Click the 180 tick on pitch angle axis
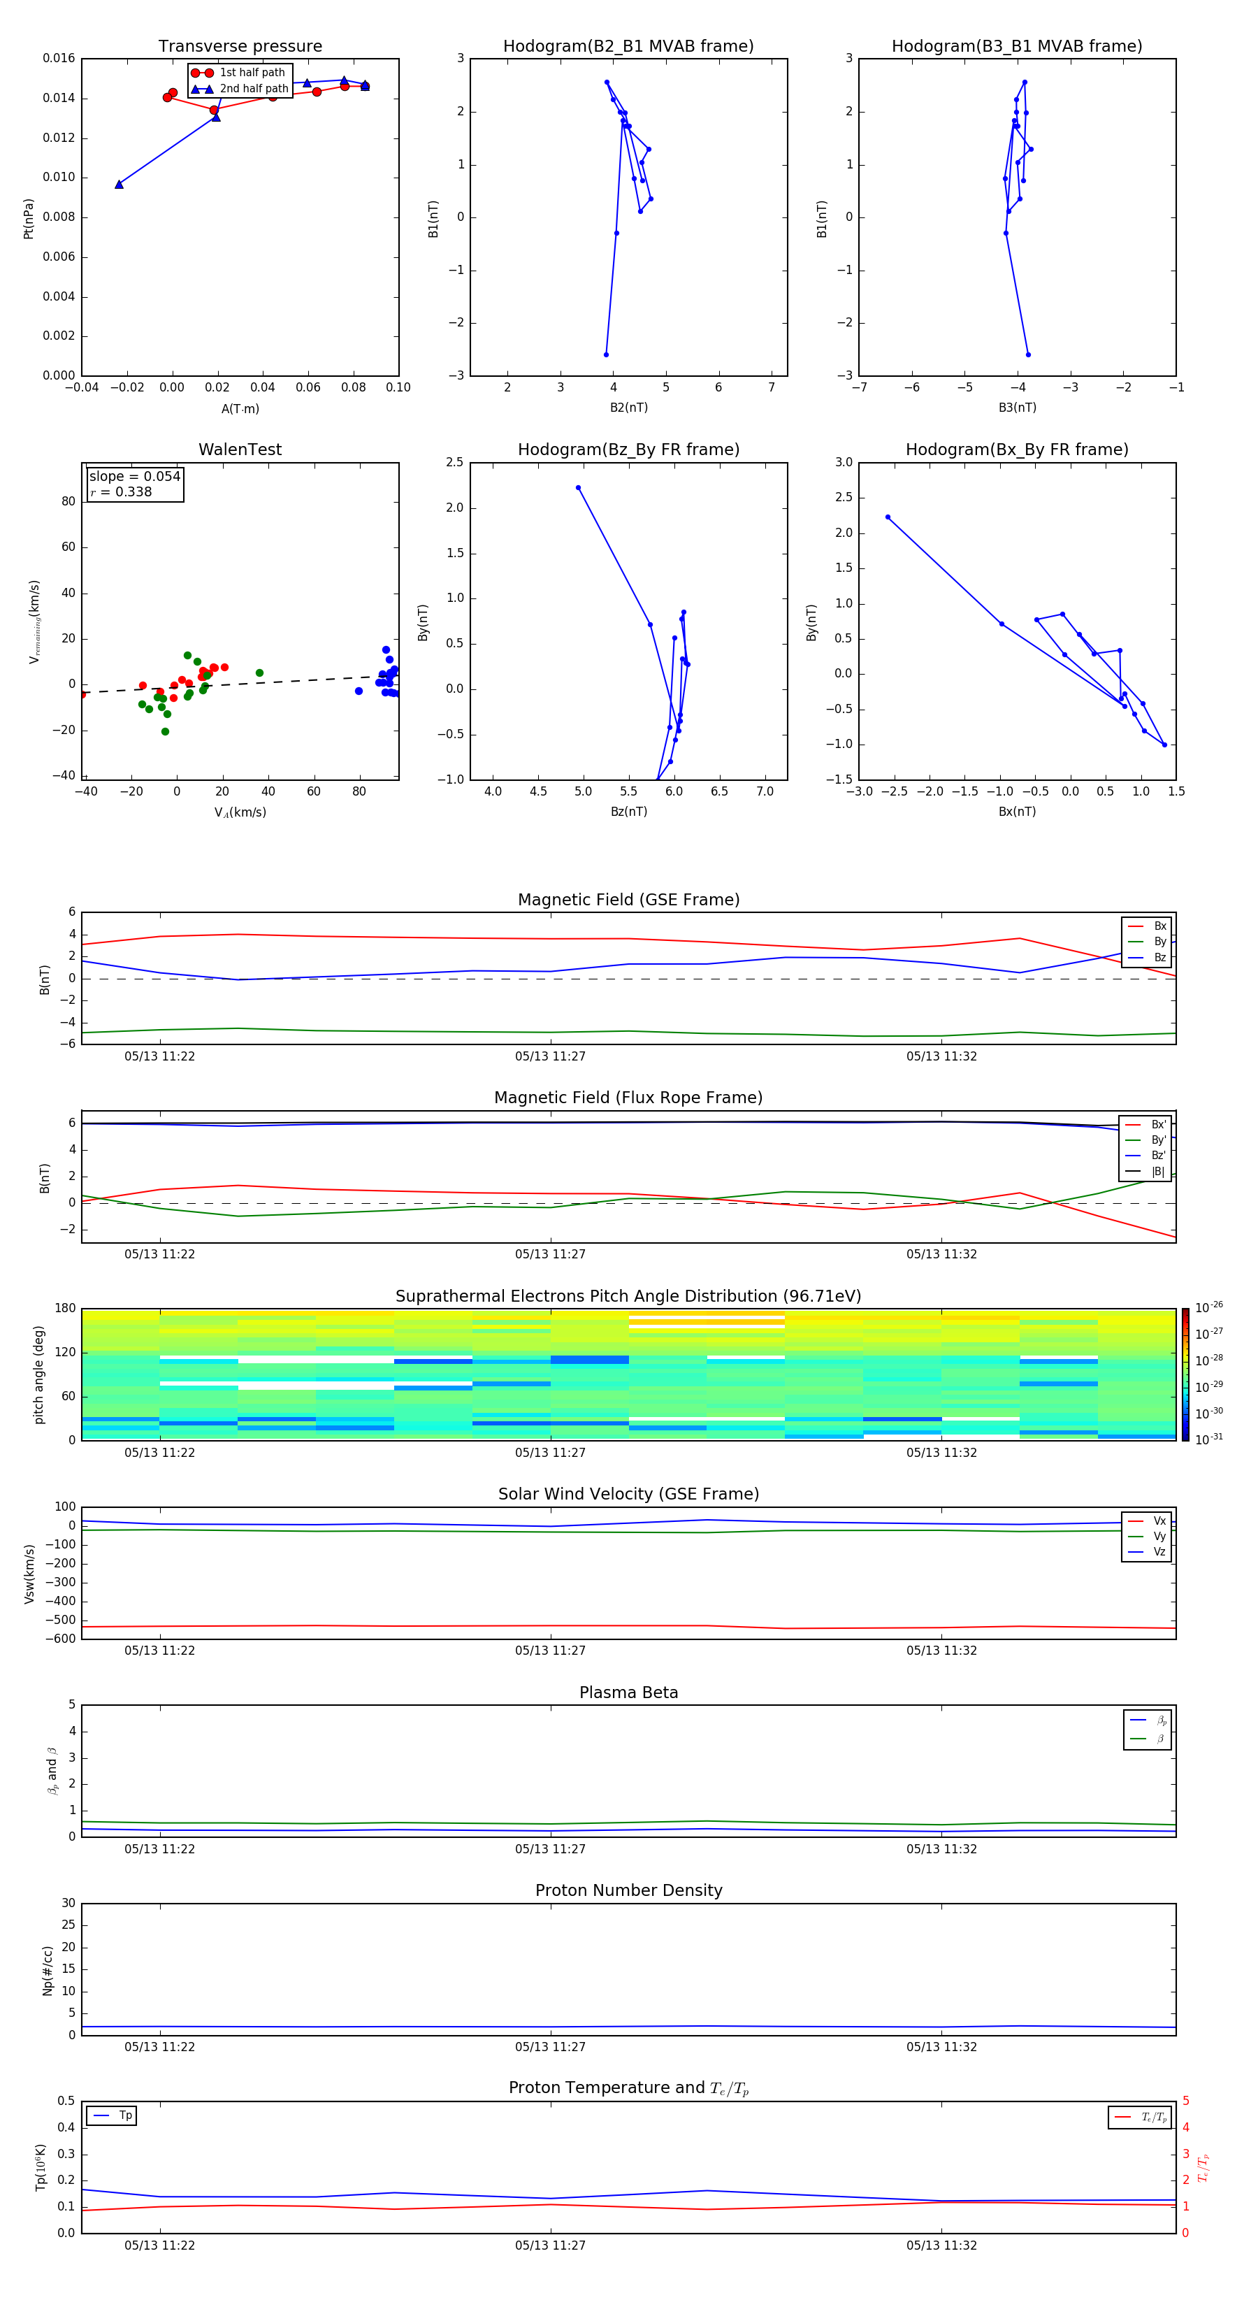 click(x=66, y=1309)
